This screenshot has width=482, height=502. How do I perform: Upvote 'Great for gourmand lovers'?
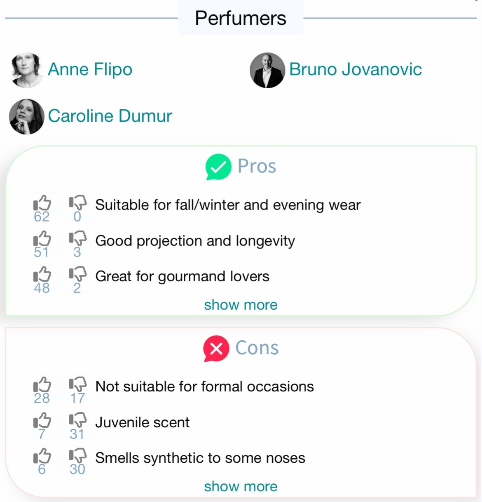pos(42,275)
